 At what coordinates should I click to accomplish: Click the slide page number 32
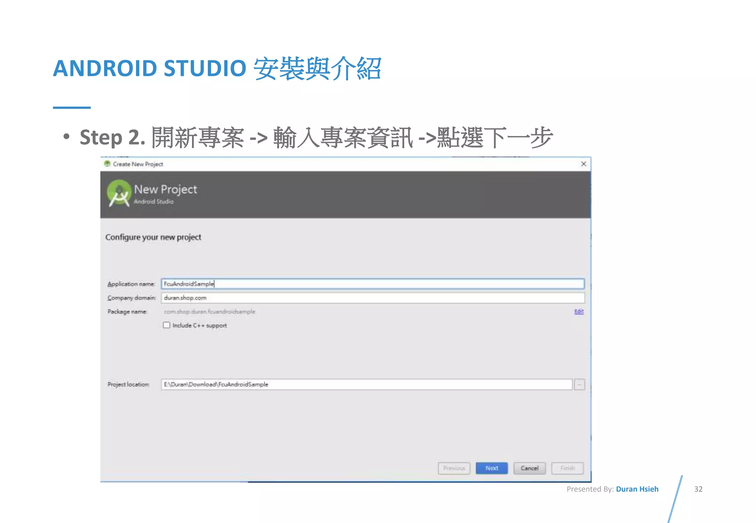[x=698, y=489]
